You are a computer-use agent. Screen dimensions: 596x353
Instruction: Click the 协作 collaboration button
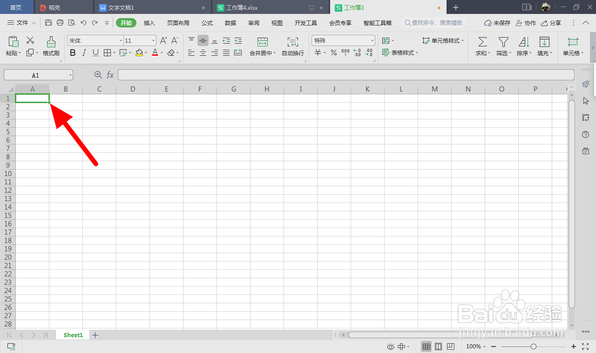coord(526,22)
